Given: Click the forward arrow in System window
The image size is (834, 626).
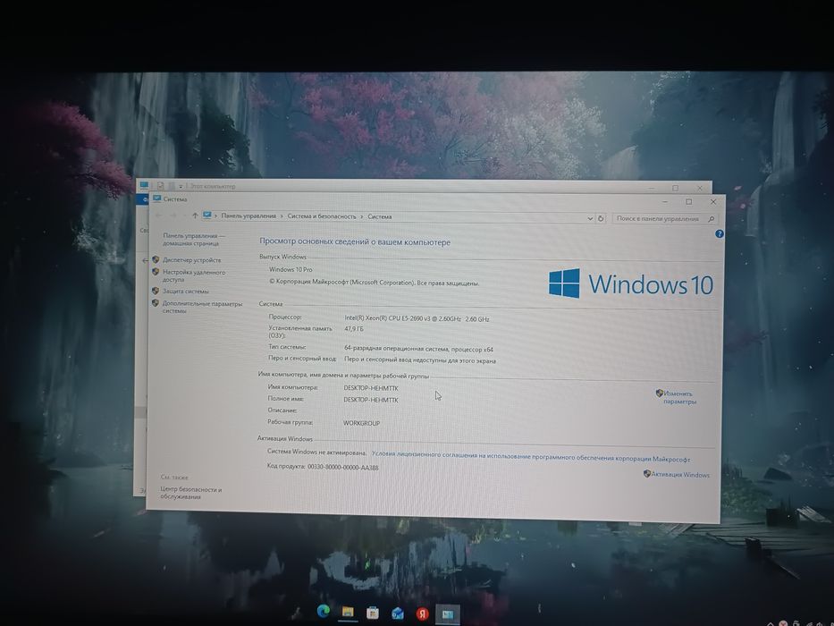Looking at the screenshot, I should [173, 215].
